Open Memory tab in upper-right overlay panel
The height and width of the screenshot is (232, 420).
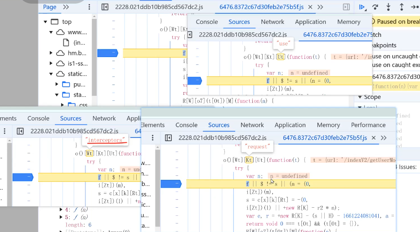349,22
